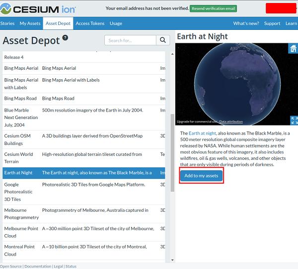Screen dimensions: 298x269
Task: Open the Documentation footer link
Action: tap(38, 267)
